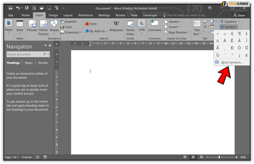Go to the References tab
The image size is (254, 164).
(85, 15)
